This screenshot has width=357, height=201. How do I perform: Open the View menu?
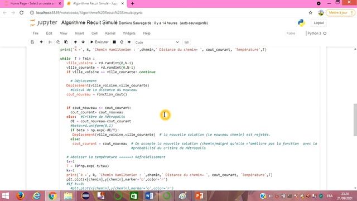(64, 33)
